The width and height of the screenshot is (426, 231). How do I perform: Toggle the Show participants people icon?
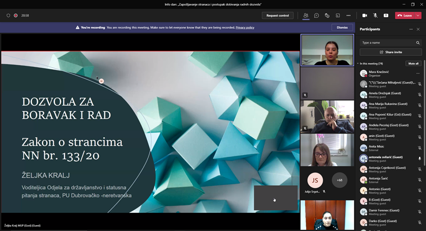306,15
